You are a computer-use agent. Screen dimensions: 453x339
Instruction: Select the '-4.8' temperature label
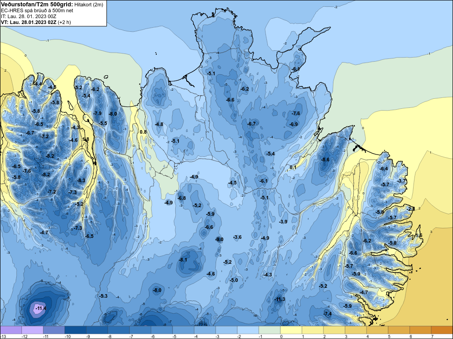(x=159, y=124)
